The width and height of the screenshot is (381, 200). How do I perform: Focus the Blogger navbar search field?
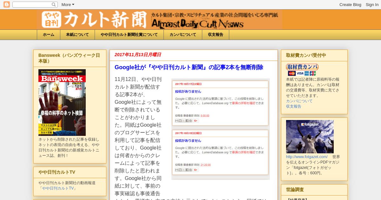pyautogui.click(x=35, y=4)
